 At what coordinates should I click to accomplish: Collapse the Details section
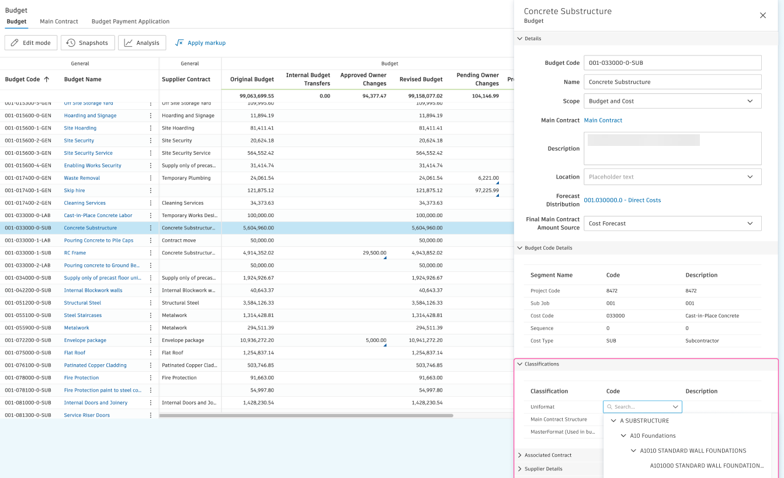pyautogui.click(x=520, y=39)
